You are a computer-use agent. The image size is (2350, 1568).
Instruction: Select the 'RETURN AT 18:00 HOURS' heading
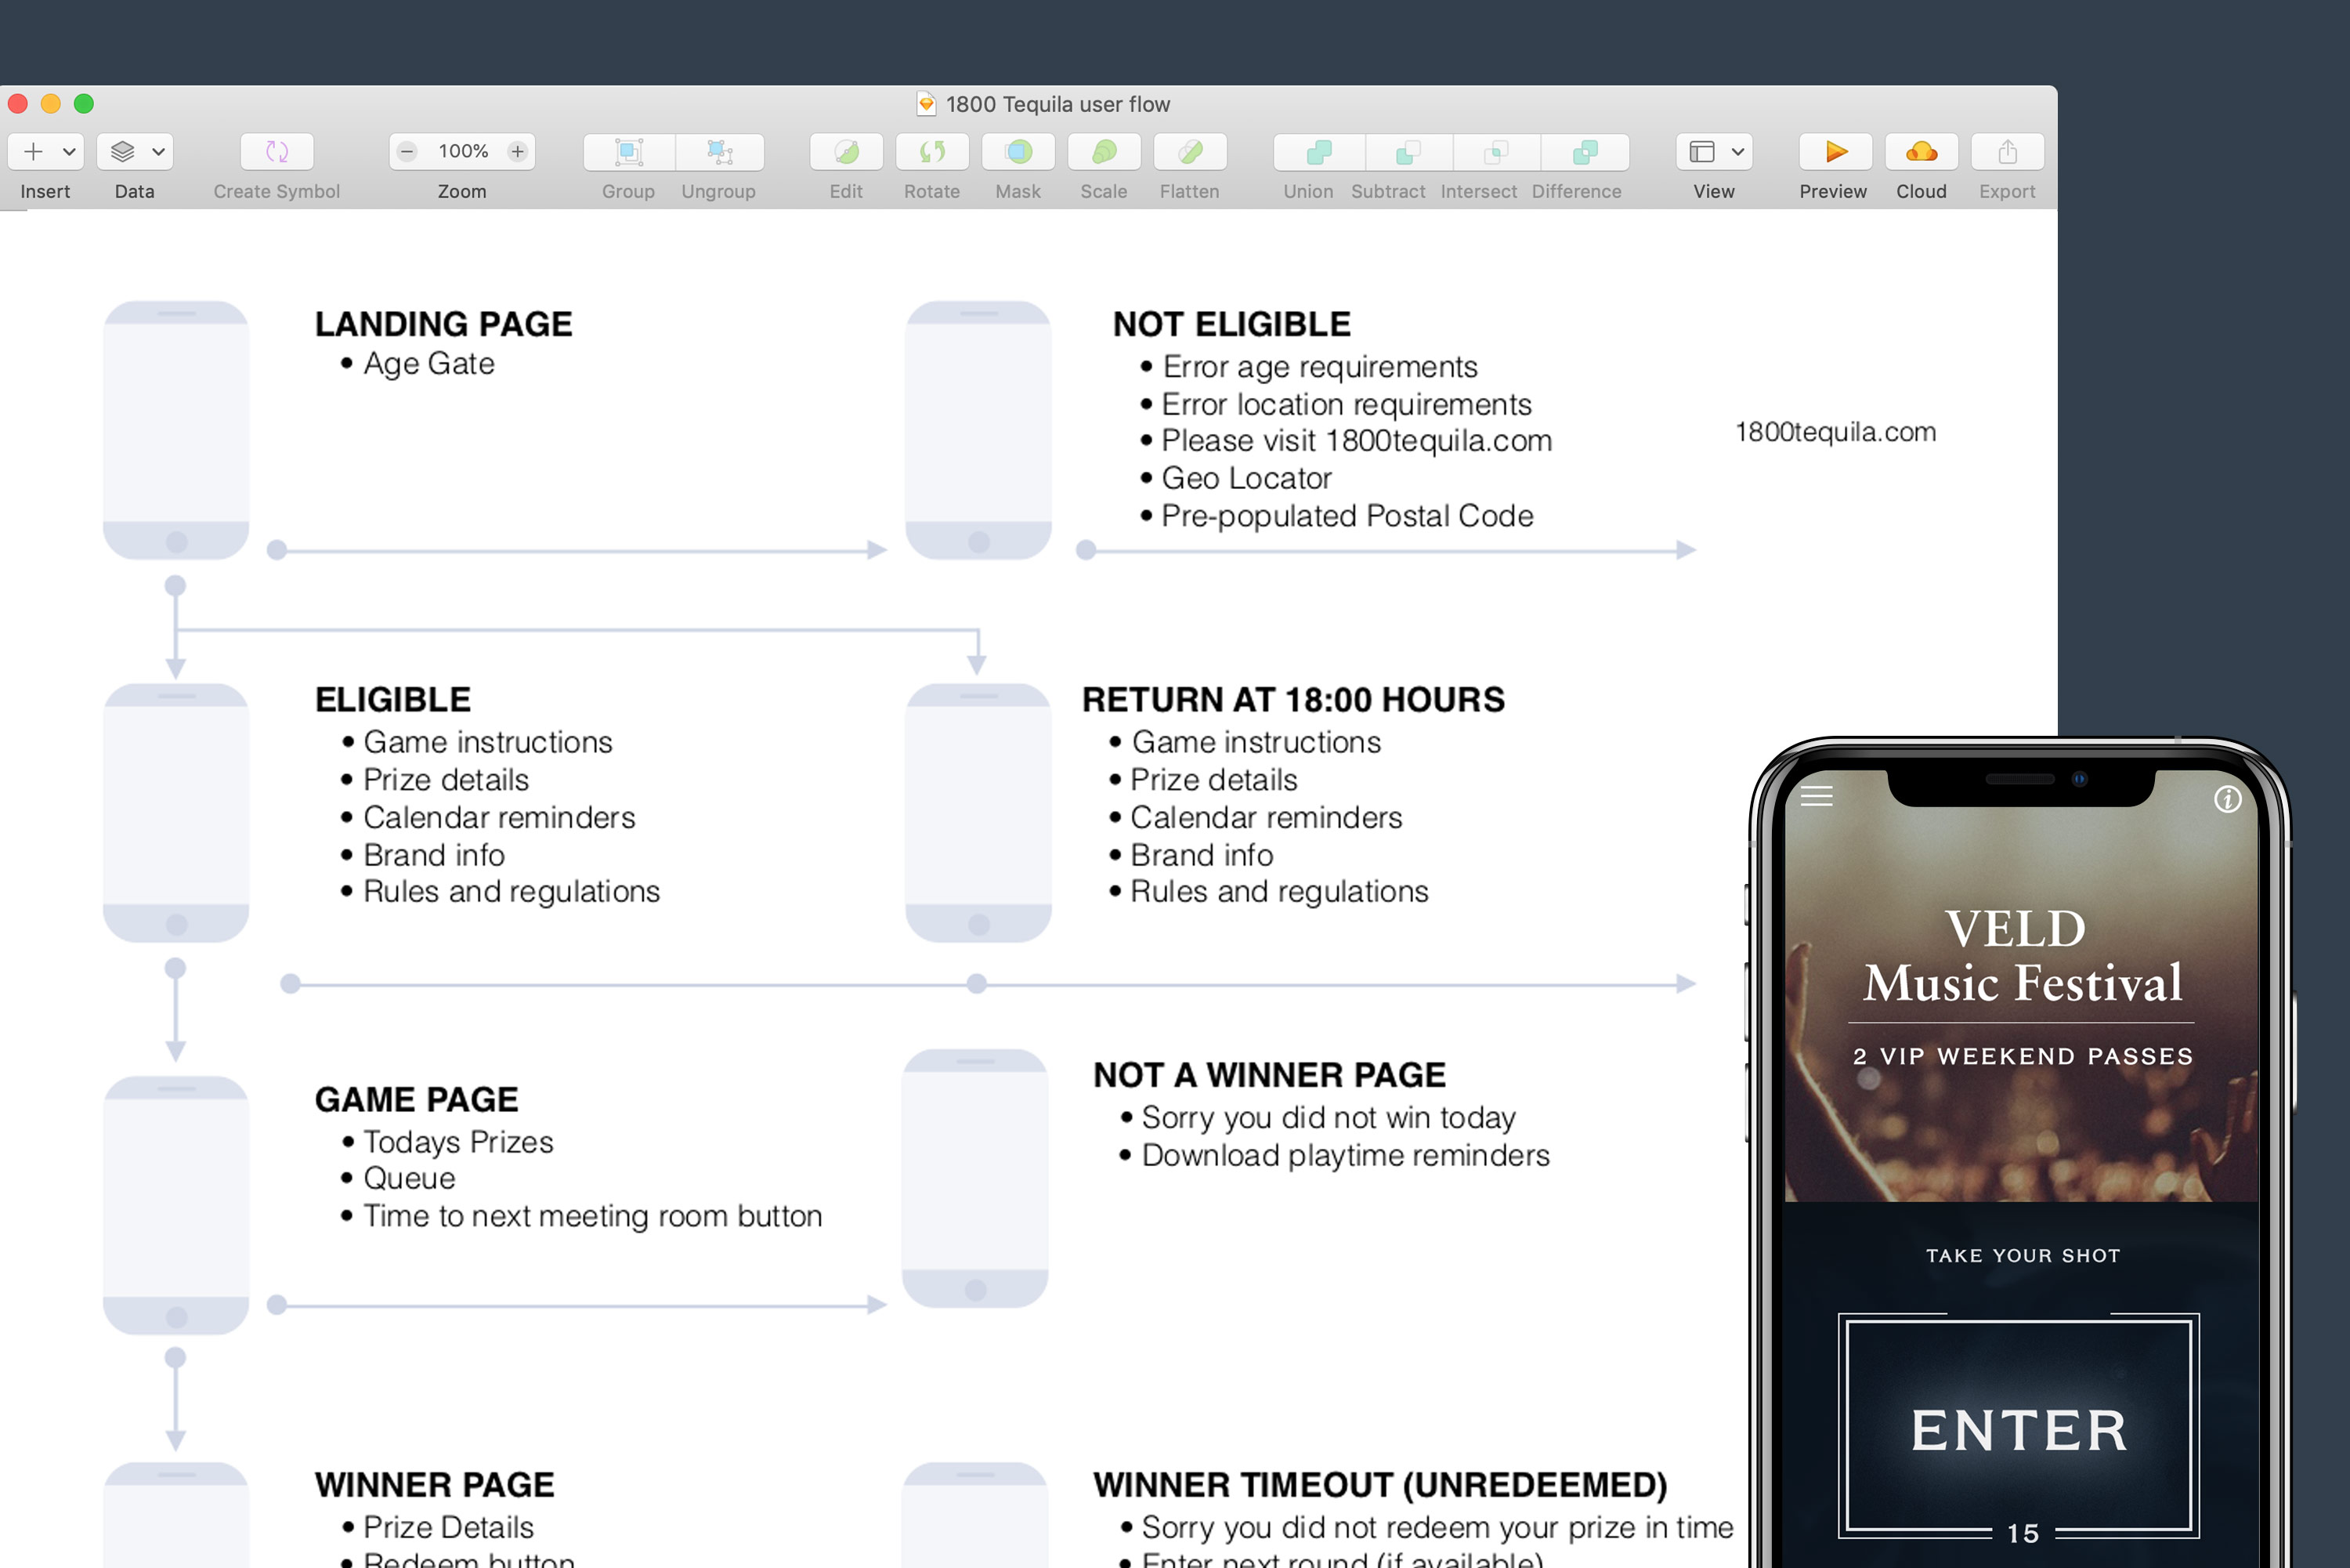pyautogui.click(x=1293, y=700)
